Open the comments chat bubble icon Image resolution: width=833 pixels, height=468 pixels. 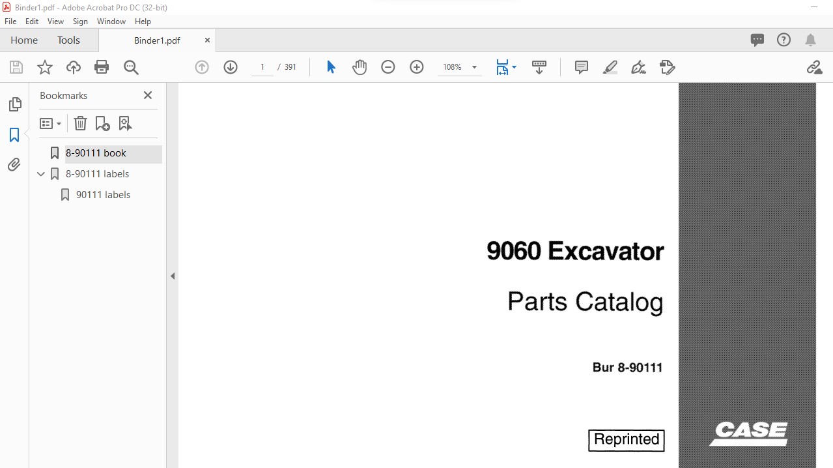click(757, 40)
